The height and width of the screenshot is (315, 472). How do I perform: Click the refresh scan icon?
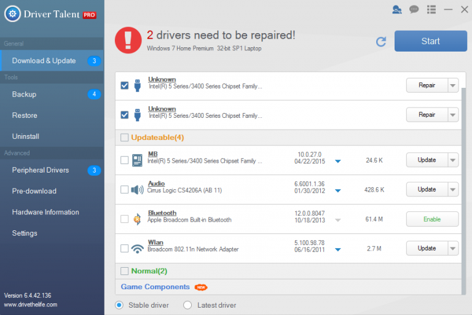[x=381, y=42]
